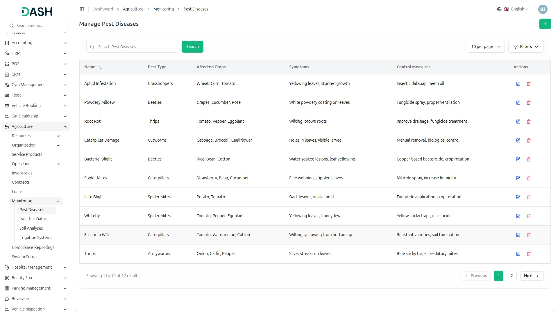Go to the Next results page

[x=531, y=276]
